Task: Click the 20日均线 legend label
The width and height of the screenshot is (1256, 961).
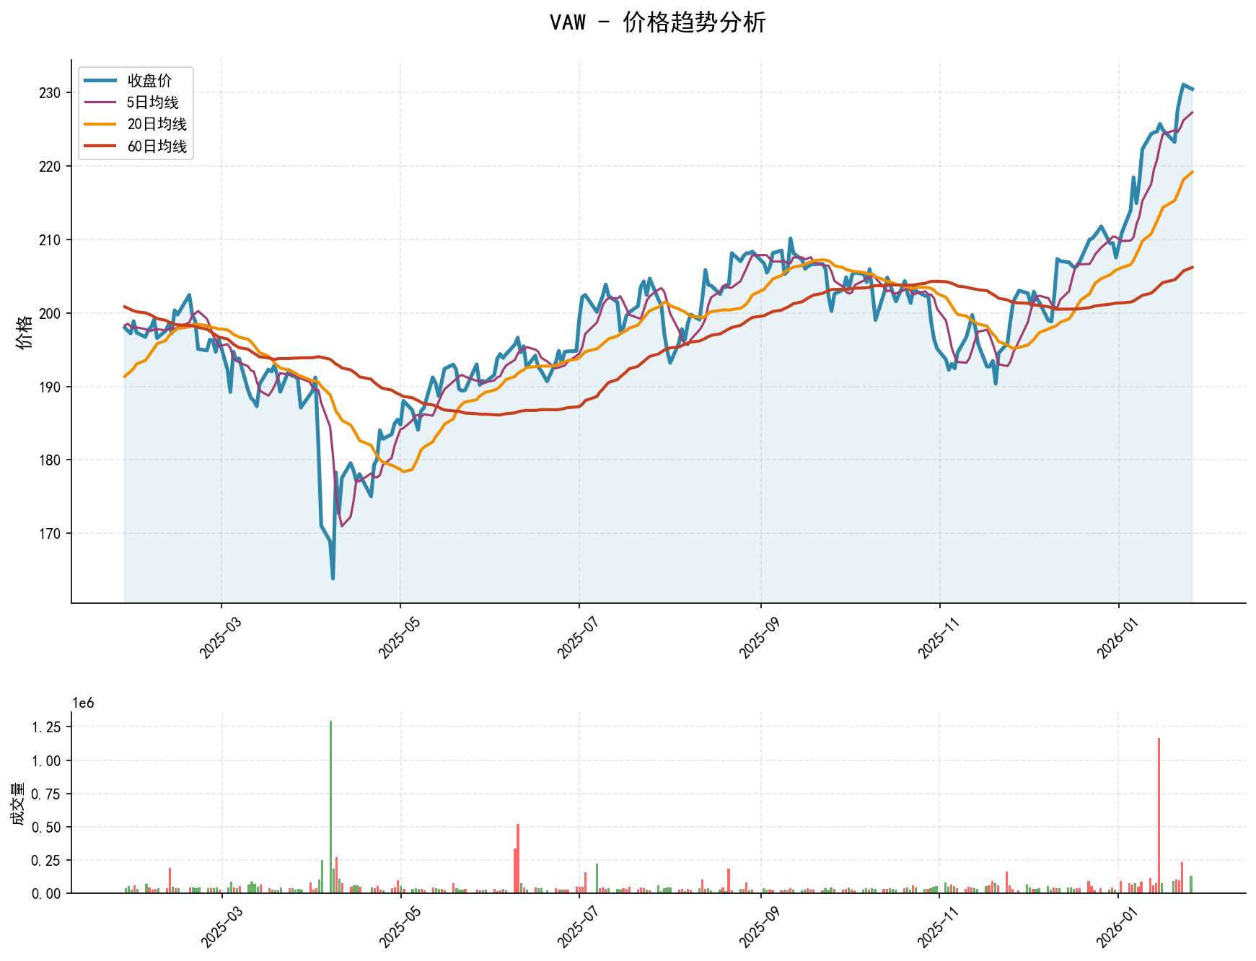Action: pos(157,125)
